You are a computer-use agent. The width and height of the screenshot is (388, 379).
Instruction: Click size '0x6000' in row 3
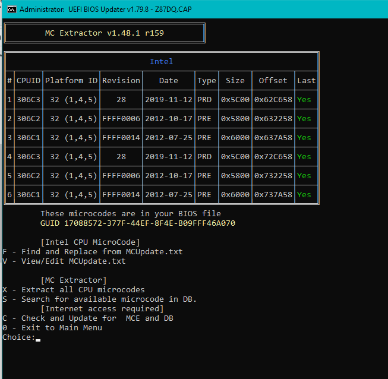(235, 138)
